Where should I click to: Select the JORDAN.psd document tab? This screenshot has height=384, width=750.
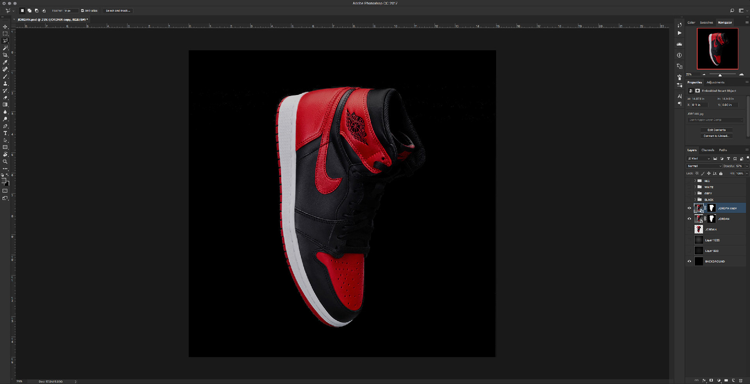[x=52, y=20]
